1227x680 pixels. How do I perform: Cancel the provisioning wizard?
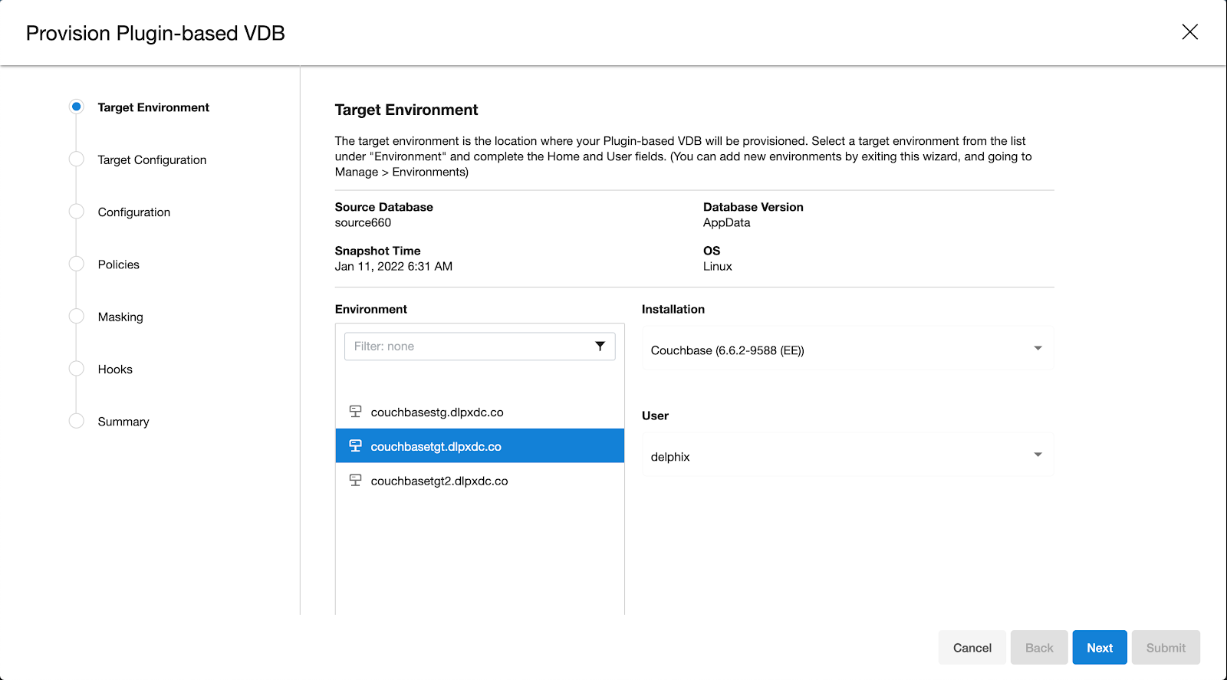(x=972, y=648)
